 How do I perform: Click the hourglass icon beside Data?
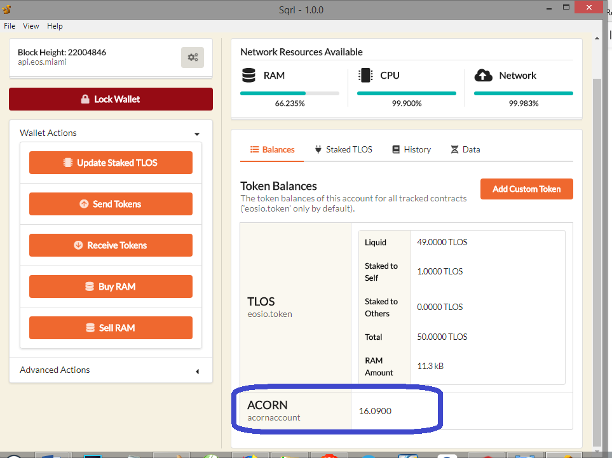pyautogui.click(x=454, y=149)
